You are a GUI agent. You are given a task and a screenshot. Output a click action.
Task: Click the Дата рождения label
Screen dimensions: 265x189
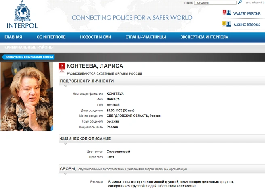tap(92, 110)
